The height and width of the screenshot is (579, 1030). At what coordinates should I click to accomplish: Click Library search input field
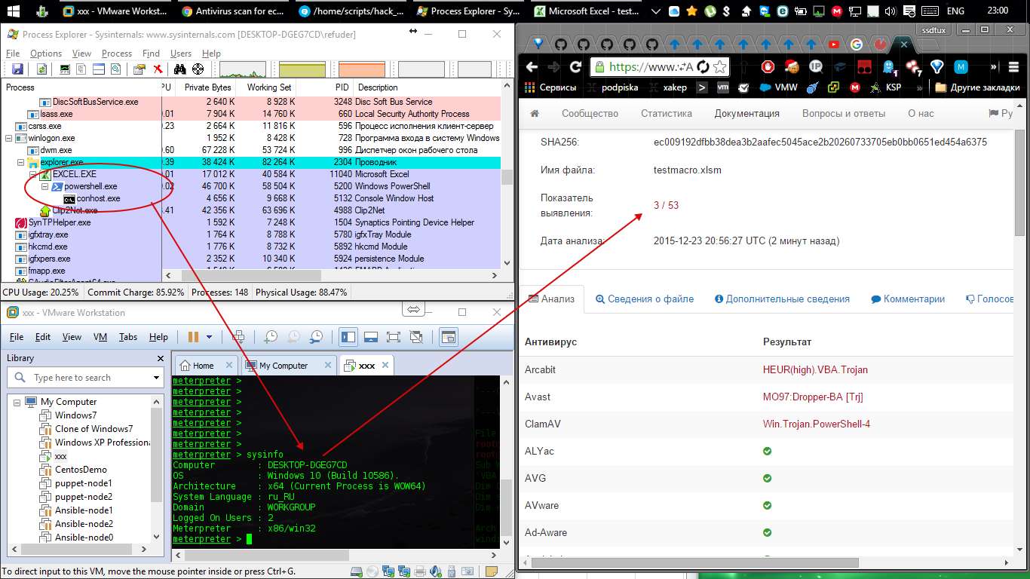[x=85, y=378]
